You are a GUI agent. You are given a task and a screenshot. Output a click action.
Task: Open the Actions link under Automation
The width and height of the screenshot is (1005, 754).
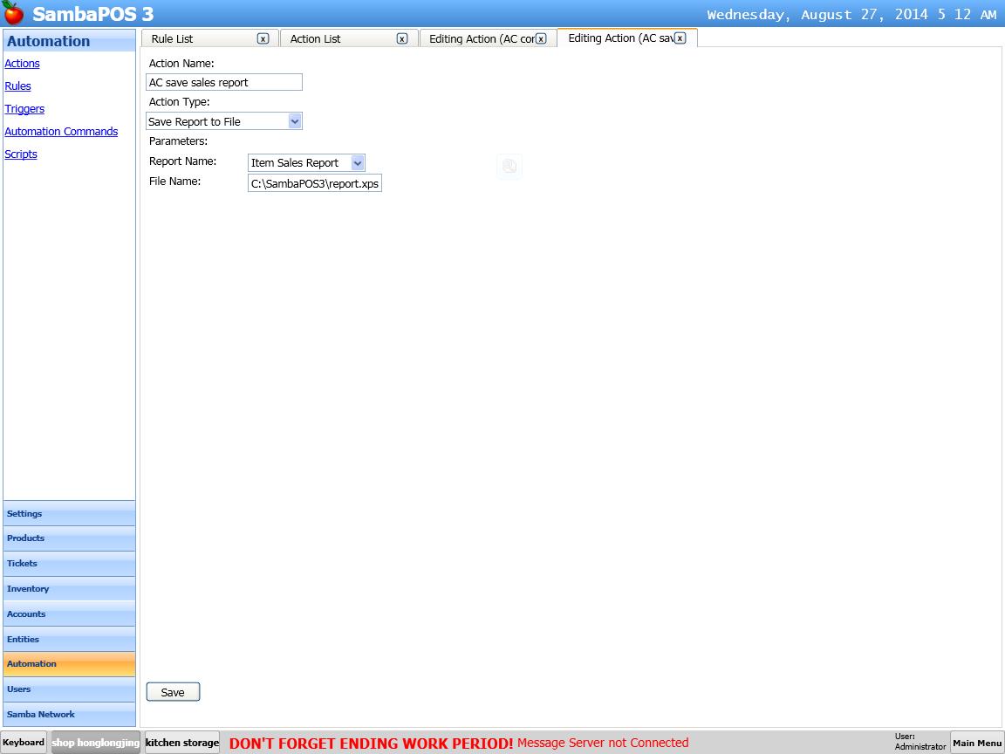(x=22, y=63)
